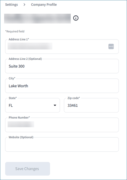Focus the Phone Number input field

(x=62, y=125)
